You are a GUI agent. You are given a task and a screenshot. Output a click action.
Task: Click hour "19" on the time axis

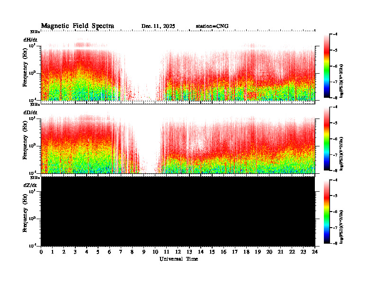click(x=258, y=252)
